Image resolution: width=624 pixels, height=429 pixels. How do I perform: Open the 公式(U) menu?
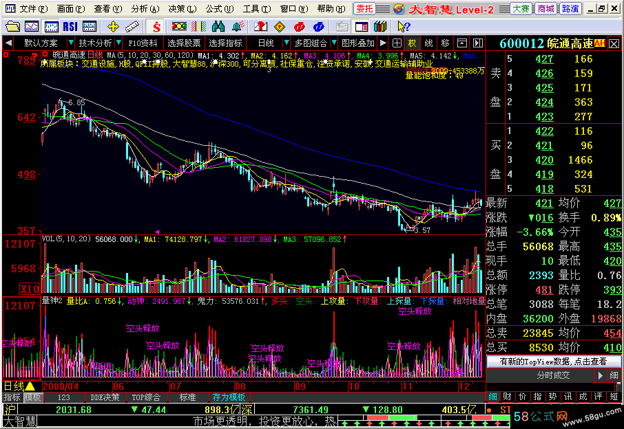[x=220, y=9]
